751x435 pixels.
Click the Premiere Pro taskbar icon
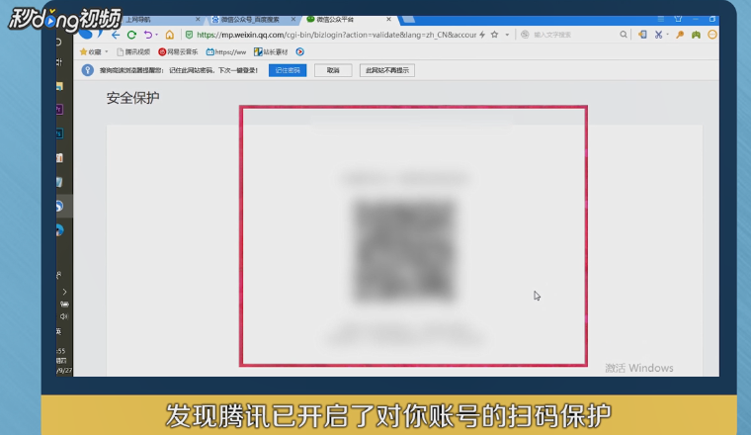(60, 109)
